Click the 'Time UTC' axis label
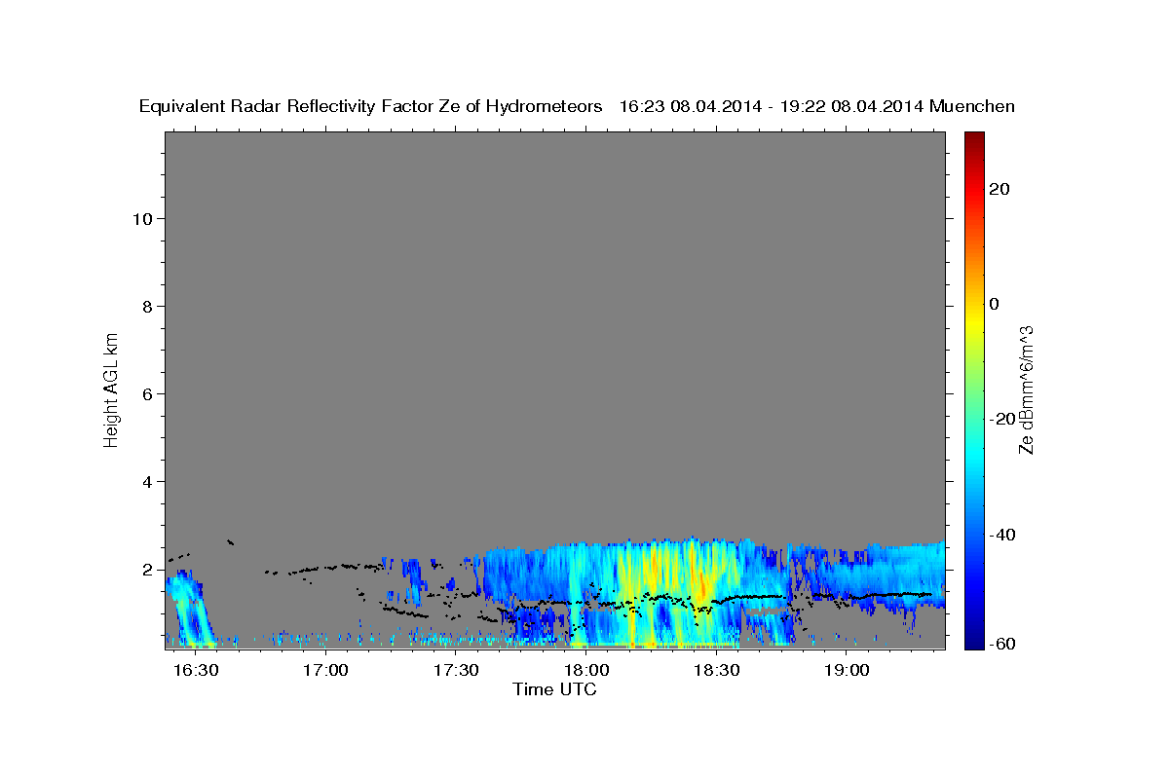1169x779 pixels. [554, 689]
